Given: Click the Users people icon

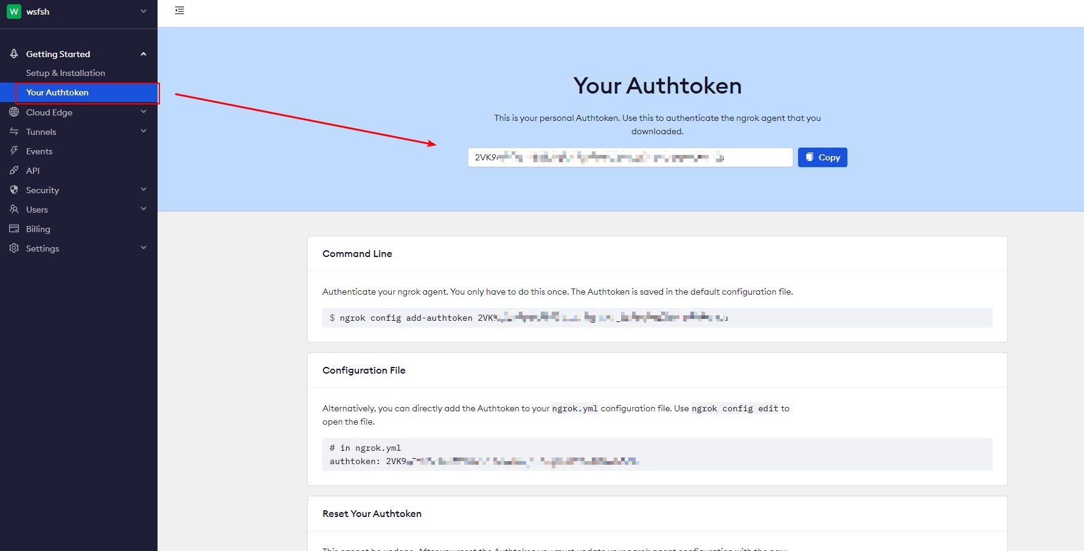Looking at the screenshot, I should point(14,210).
